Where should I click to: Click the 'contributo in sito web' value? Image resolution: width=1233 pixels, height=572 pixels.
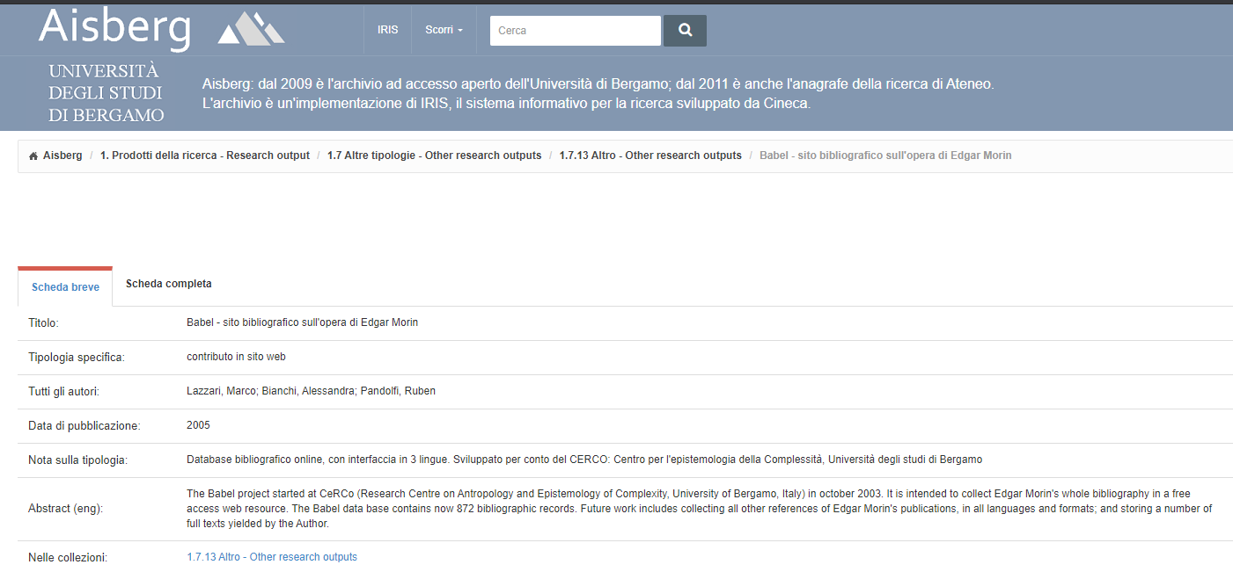click(236, 357)
